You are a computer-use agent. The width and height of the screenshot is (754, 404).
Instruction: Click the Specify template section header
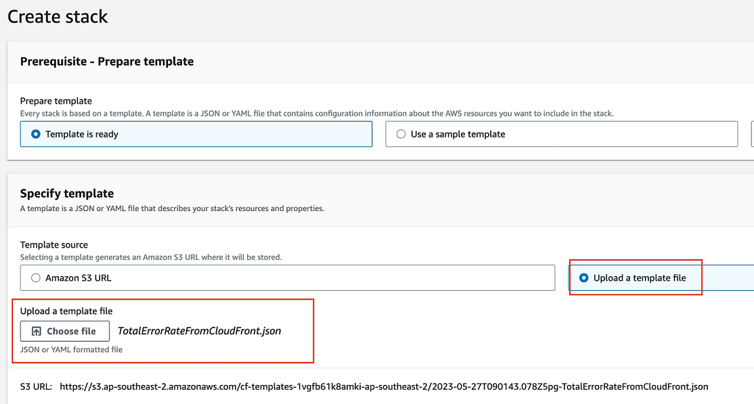[x=67, y=193]
